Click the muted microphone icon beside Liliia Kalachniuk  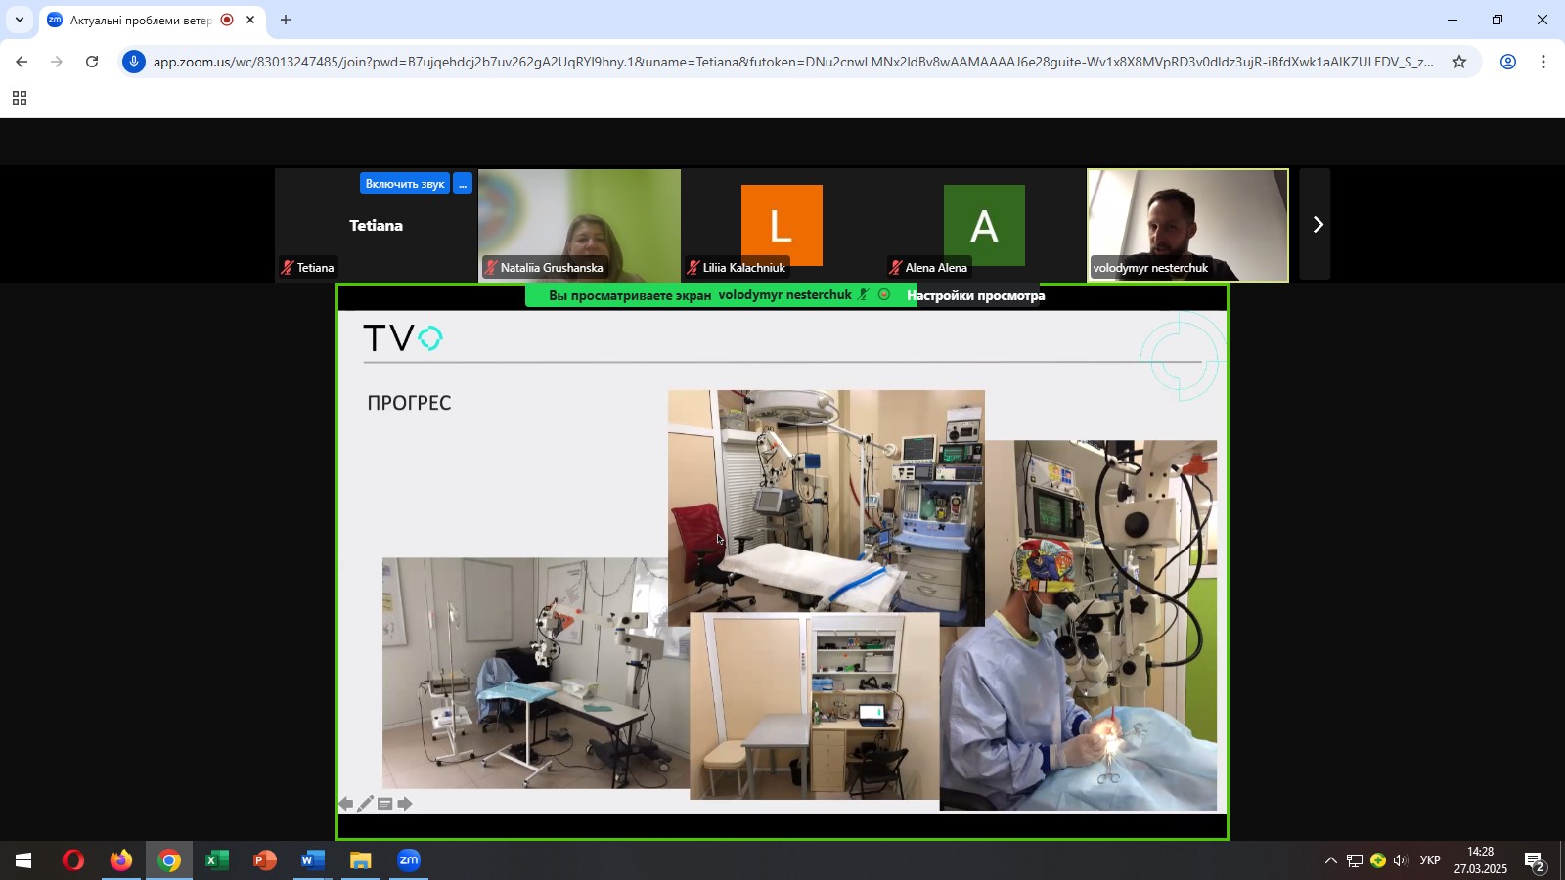(693, 267)
